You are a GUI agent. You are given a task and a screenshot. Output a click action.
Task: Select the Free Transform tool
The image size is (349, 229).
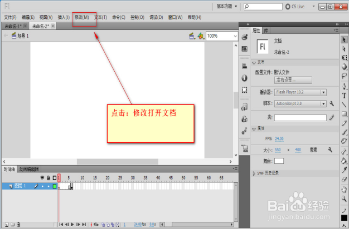344,58
